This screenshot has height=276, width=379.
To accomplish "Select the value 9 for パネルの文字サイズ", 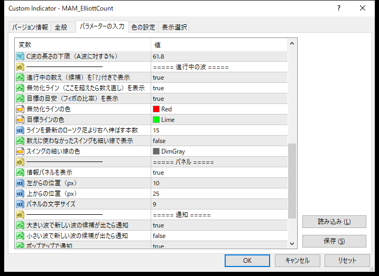I will pyautogui.click(x=154, y=204).
